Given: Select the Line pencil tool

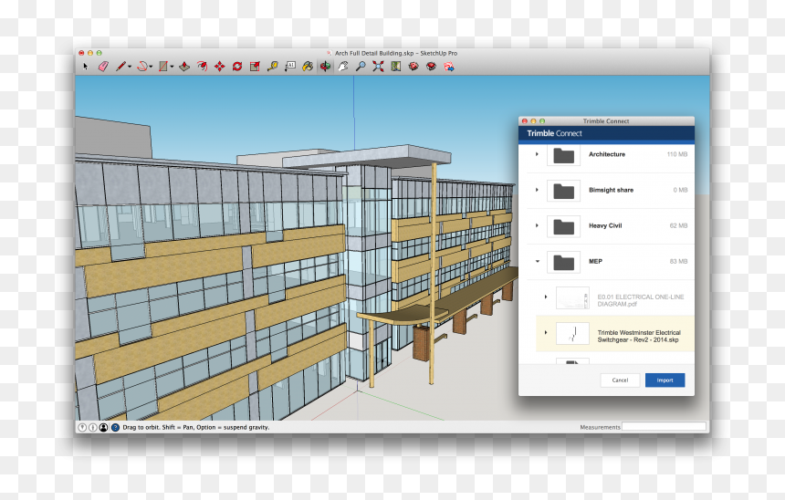Looking at the screenshot, I should point(120,66).
